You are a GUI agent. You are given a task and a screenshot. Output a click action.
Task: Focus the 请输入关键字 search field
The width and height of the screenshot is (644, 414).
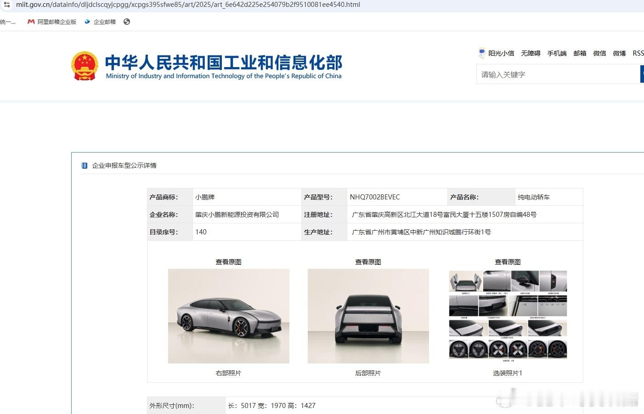point(558,74)
